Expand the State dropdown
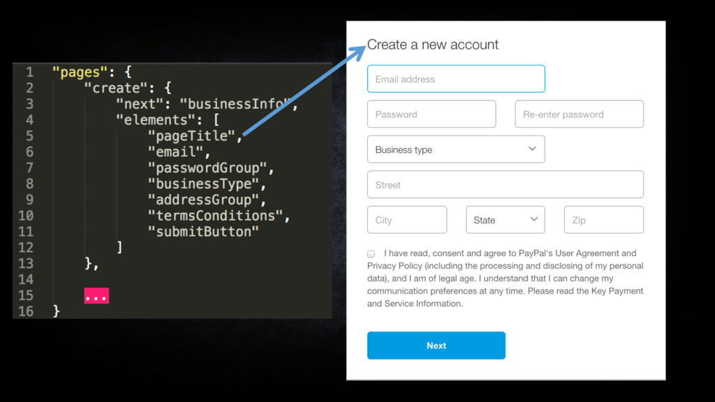The width and height of the screenshot is (715, 402). pos(506,220)
